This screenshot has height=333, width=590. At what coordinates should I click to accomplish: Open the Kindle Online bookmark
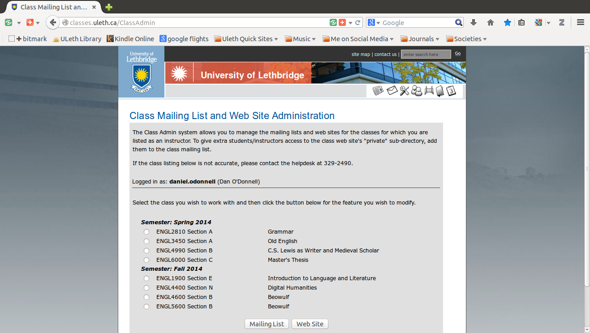(x=130, y=39)
